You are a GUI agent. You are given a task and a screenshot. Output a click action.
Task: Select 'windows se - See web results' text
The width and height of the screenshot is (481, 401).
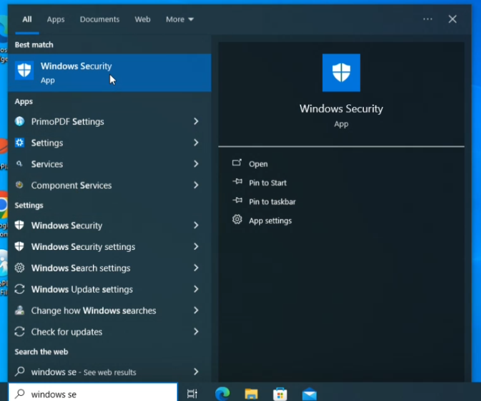pos(83,372)
